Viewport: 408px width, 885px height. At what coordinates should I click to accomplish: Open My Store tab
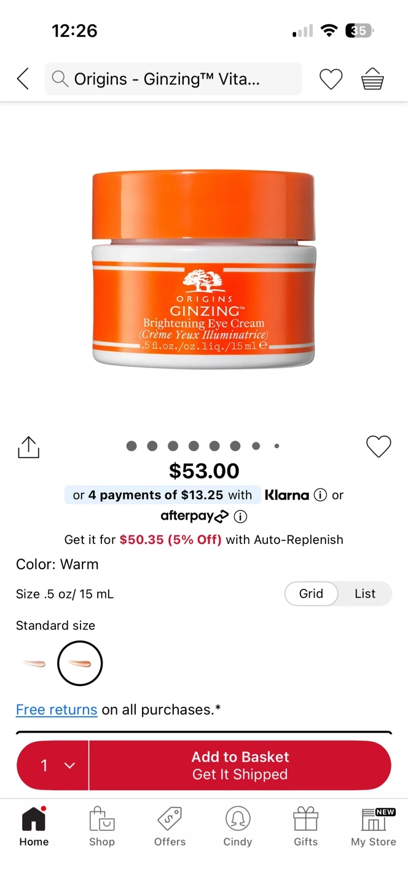click(x=374, y=827)
